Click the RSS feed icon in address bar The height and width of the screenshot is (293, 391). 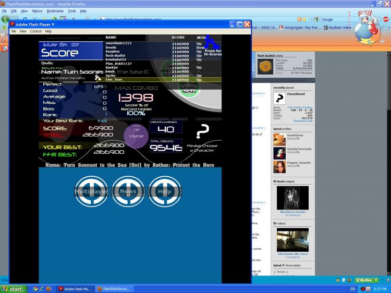[299, 19]
